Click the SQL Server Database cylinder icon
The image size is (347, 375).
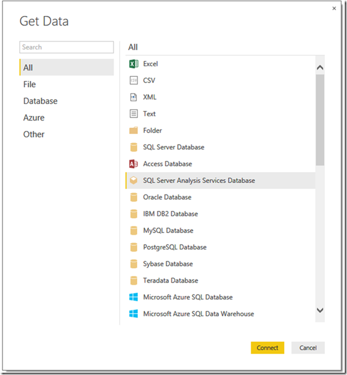coord(134,147)
